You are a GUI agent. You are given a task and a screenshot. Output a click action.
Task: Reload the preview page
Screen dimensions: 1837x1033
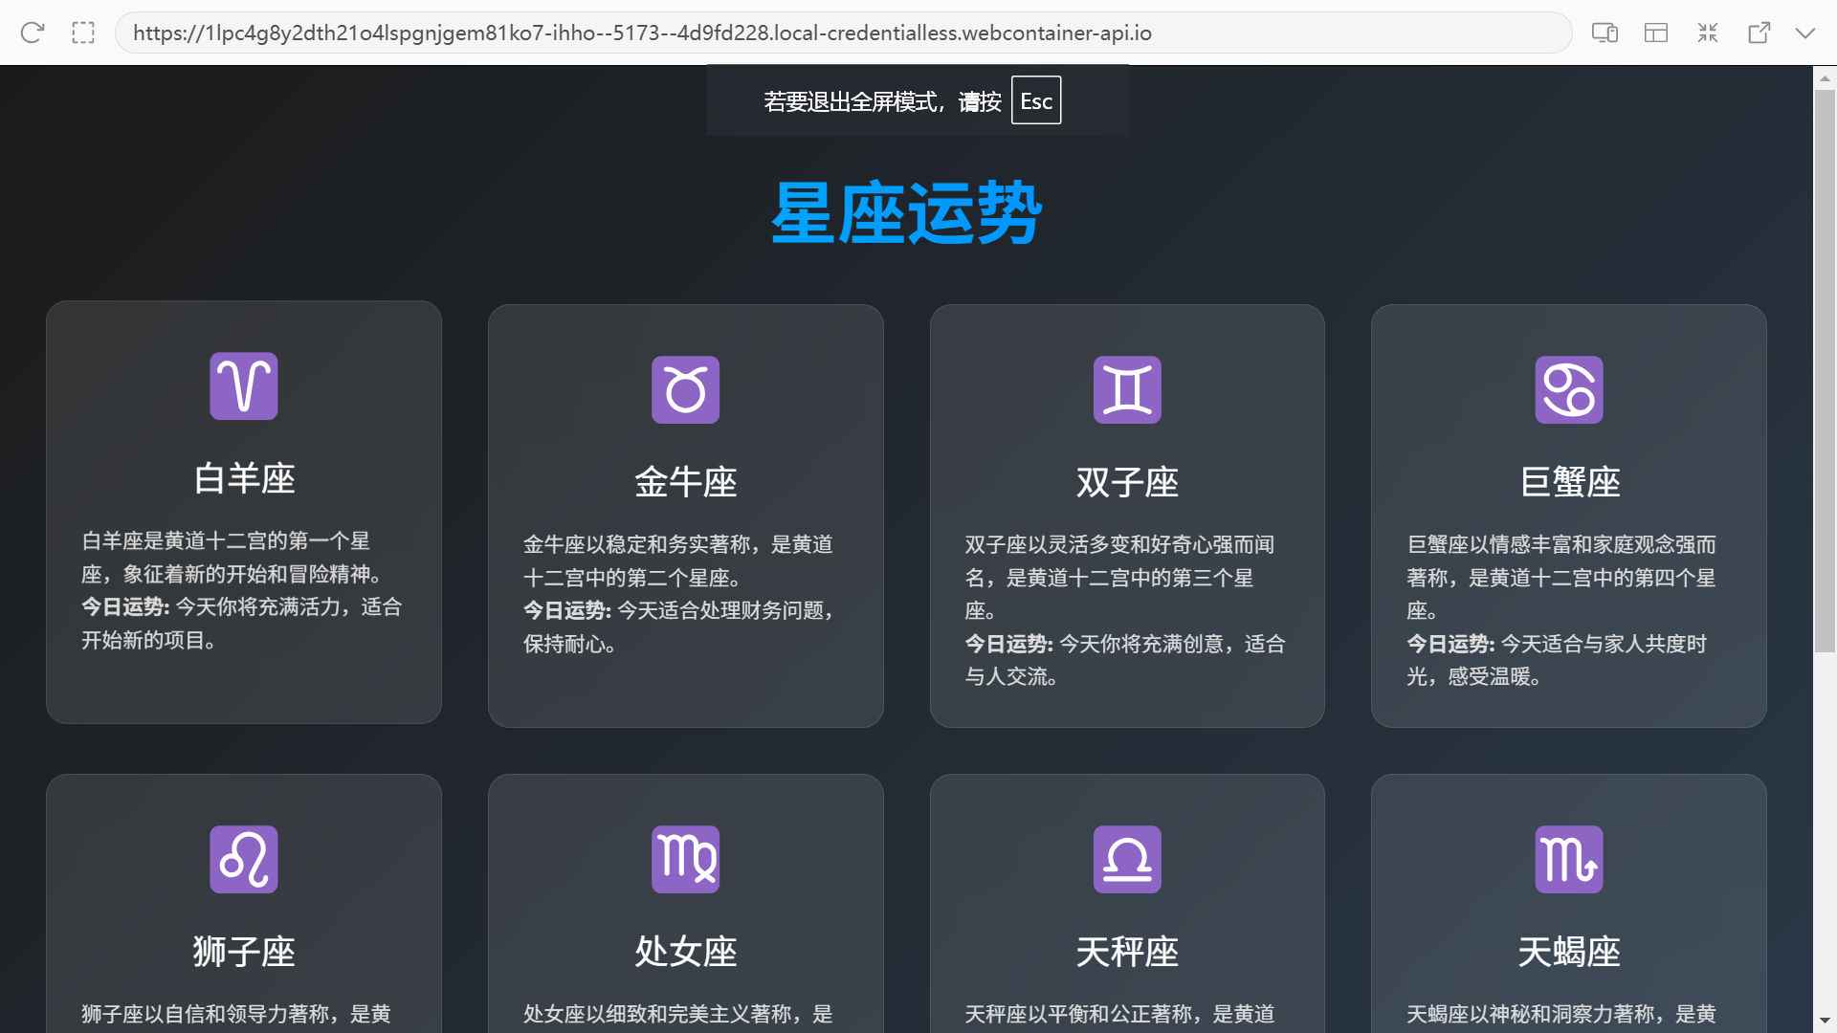click(x=33, y=33)
